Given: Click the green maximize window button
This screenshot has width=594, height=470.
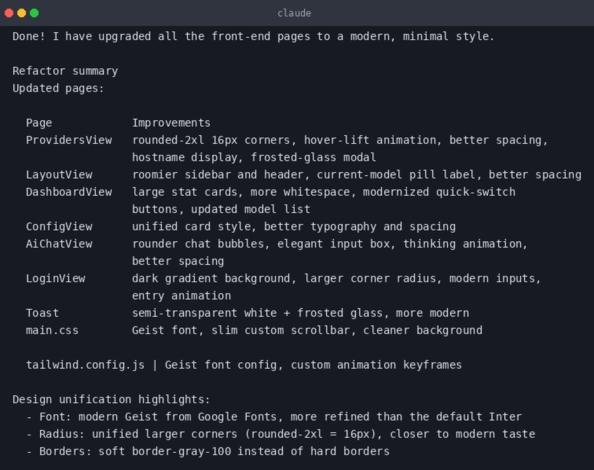Looking at the screenshot, I should 34,13.
